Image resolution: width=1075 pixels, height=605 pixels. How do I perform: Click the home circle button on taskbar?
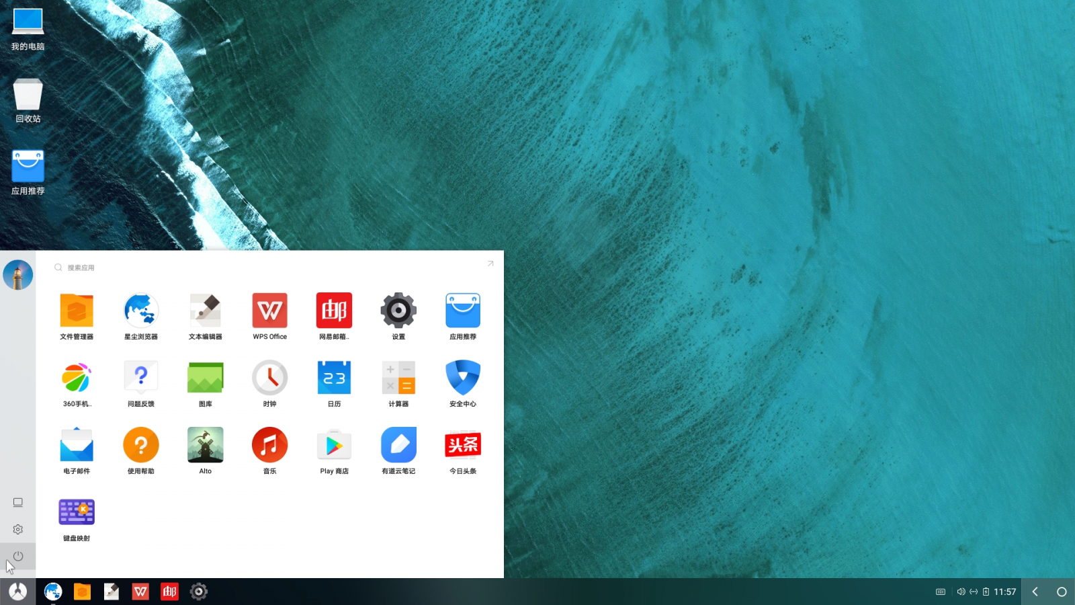(x=1062, y=592)
